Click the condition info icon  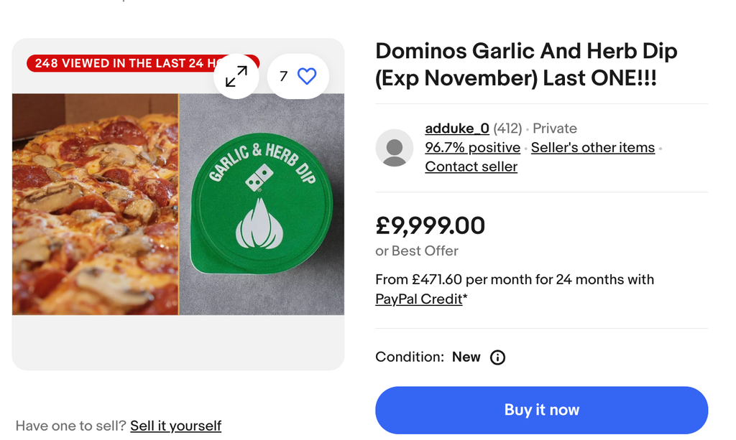click(497, 357)
